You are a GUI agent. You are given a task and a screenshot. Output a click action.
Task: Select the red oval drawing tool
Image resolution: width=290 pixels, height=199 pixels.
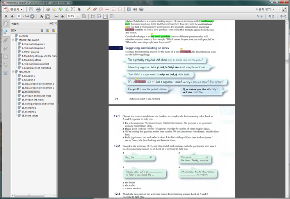click(x=120, y=9)
